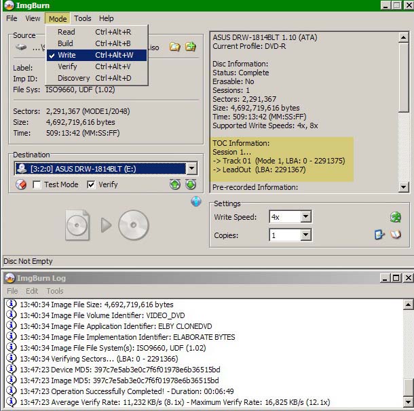Select Verify mode in Mode menu
414x411 pixels.
[96, 66]
